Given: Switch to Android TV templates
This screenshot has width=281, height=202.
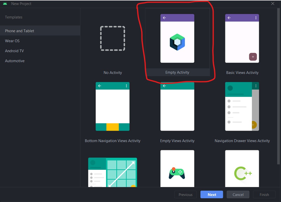Looking at the screenshot, I should [14, 51].
